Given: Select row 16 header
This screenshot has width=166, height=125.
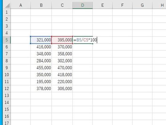Looking at the screenshot, I should [7, 116].
